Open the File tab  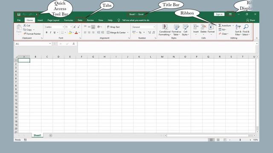pos(19,20)
